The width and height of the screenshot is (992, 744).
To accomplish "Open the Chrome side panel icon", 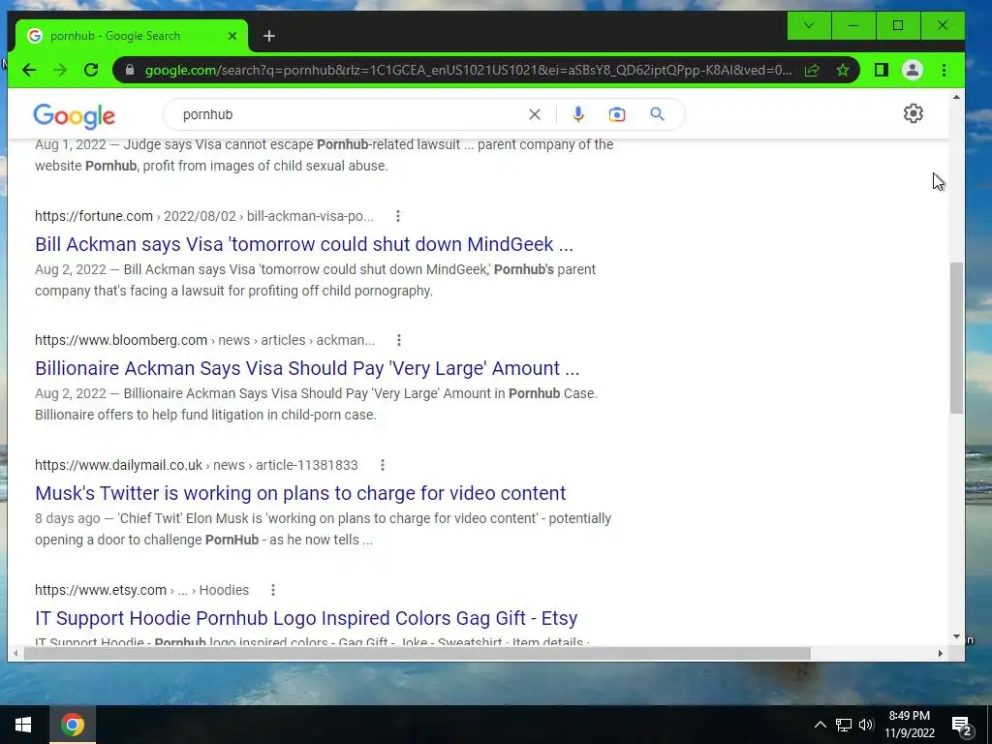I will click(x=881, y=70).
